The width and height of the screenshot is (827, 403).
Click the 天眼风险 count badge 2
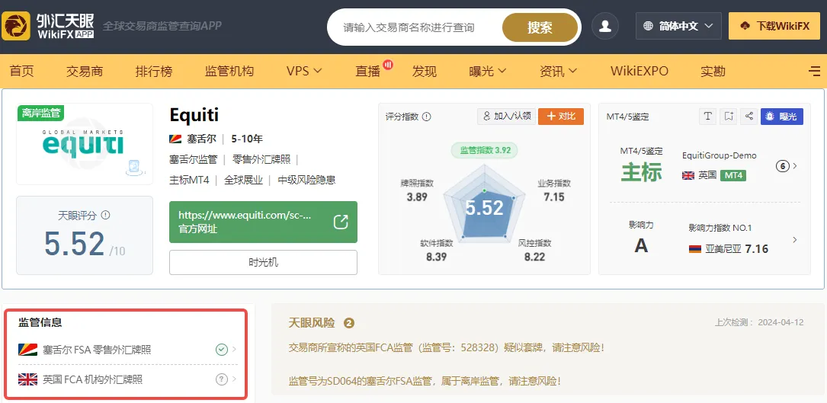348,323
